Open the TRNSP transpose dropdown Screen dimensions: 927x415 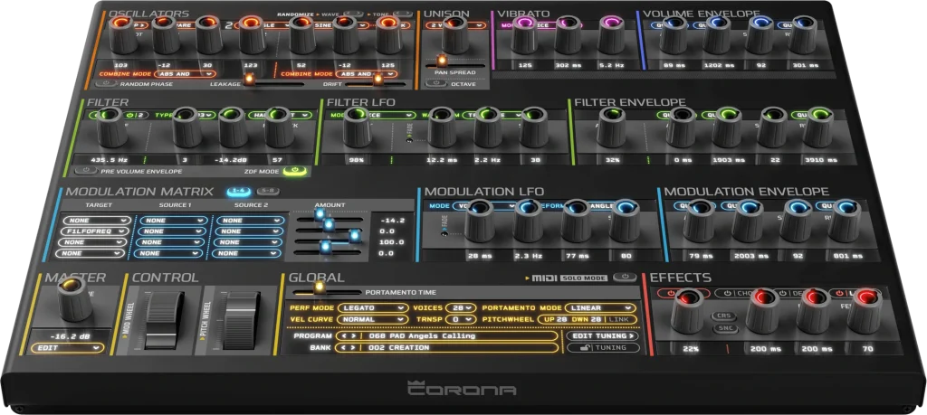(x=461, y=319)
